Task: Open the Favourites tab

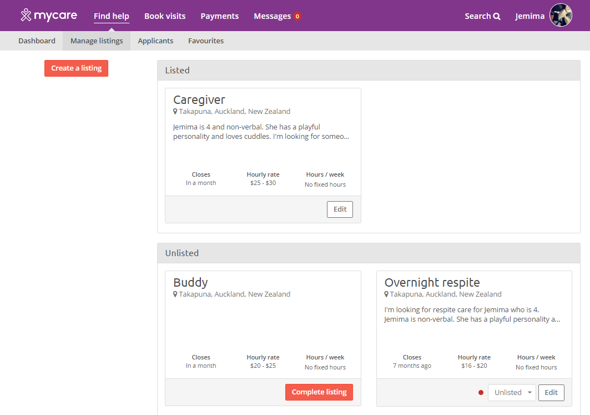Action: (206, 41)
